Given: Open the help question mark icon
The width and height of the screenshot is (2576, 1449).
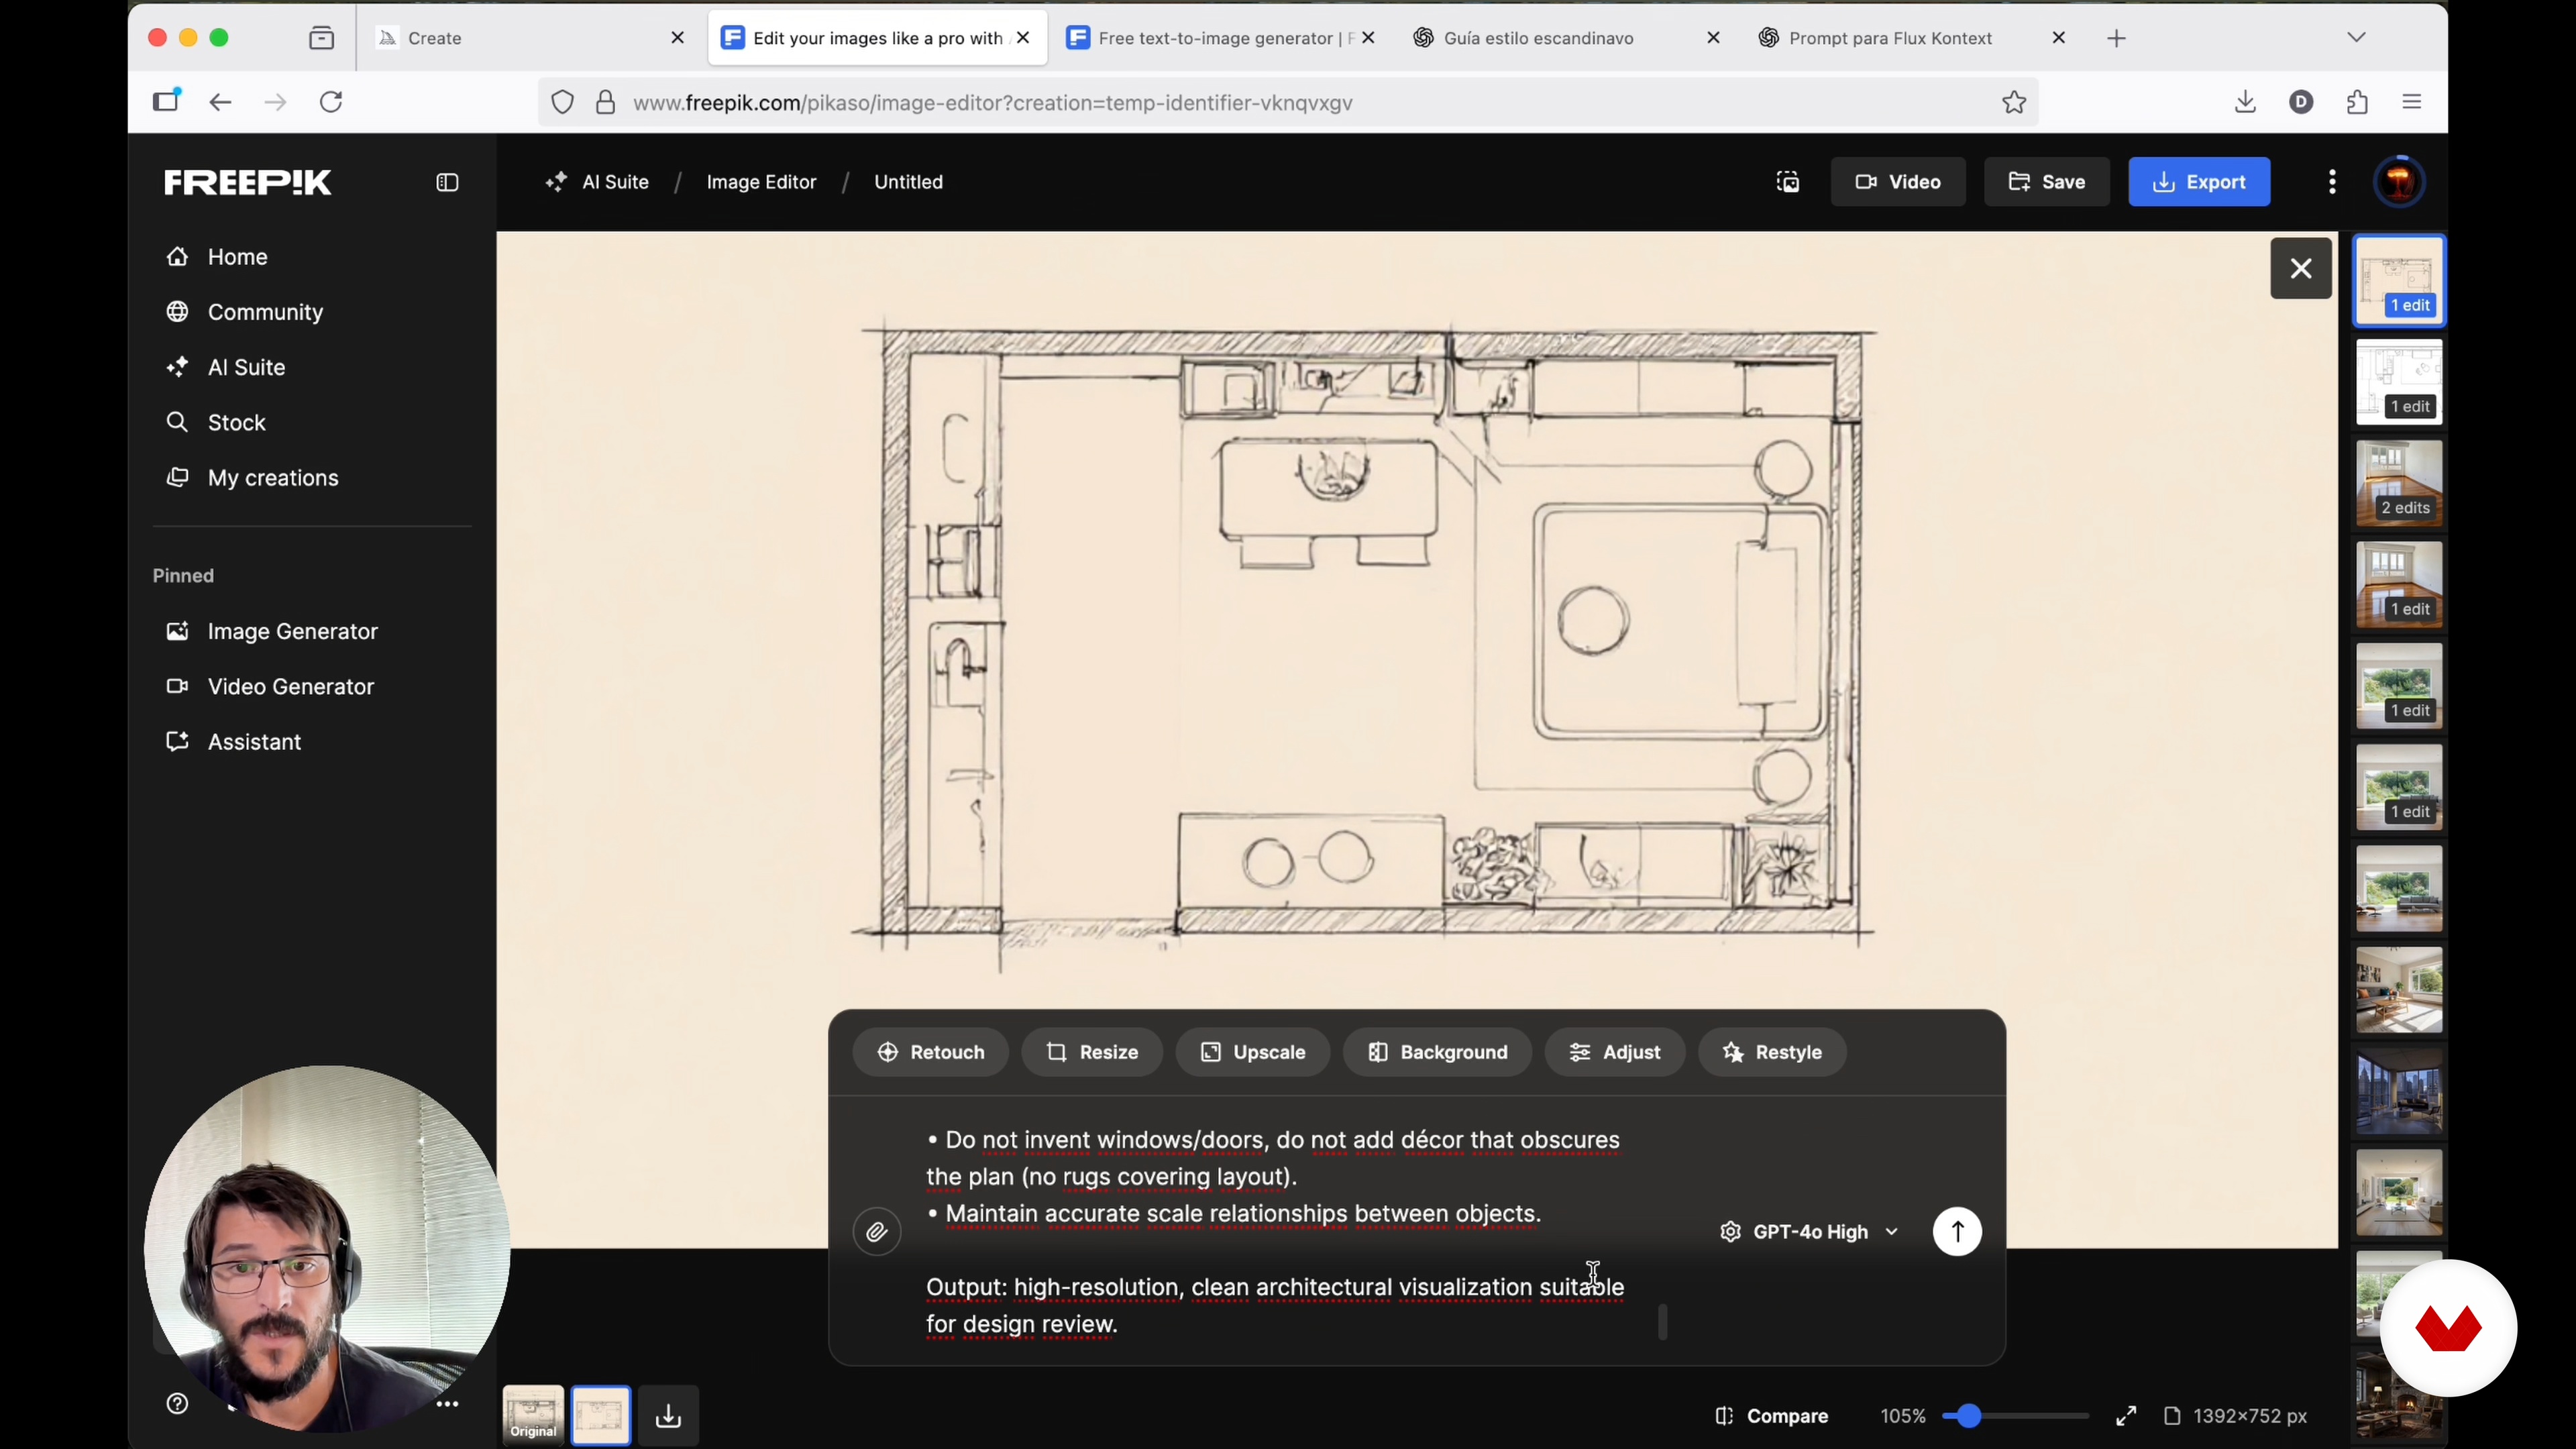Looking at the screenshot, I should 177,1404.
